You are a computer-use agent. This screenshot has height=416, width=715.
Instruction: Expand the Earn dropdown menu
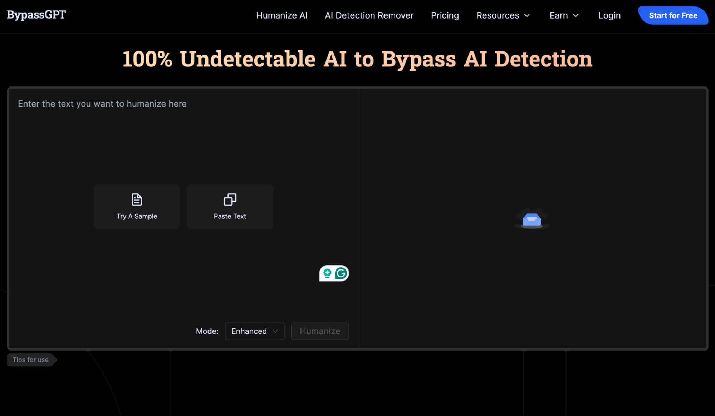coord(559,15)
